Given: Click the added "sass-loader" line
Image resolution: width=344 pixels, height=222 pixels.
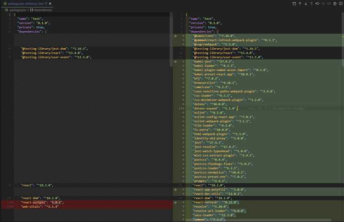Looking at the screenshot, I should [x=214, y=215].
